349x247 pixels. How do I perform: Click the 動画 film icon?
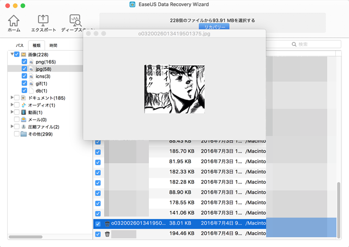click(23, 112)
